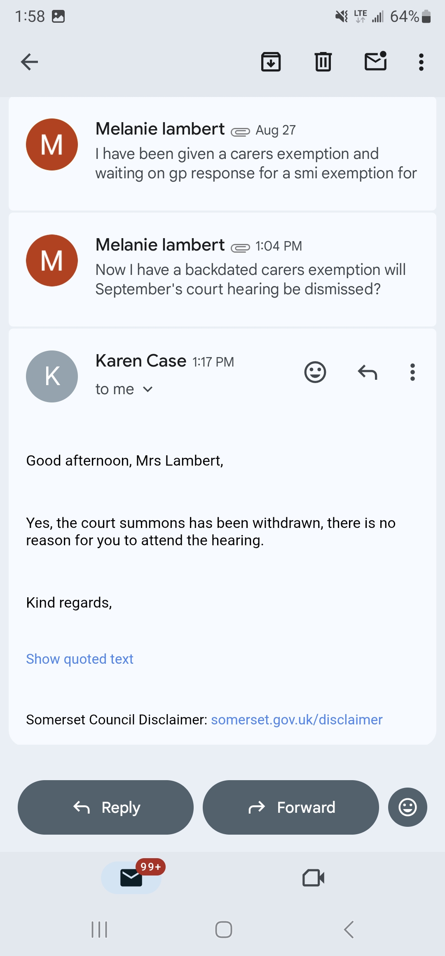Tap the round emoji reaction button
The image size is (445, 956).
pos(408,807)
